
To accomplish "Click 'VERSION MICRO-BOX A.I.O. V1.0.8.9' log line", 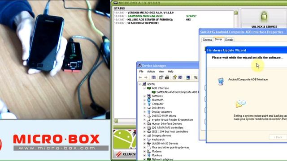I will [x=151, y=13].
